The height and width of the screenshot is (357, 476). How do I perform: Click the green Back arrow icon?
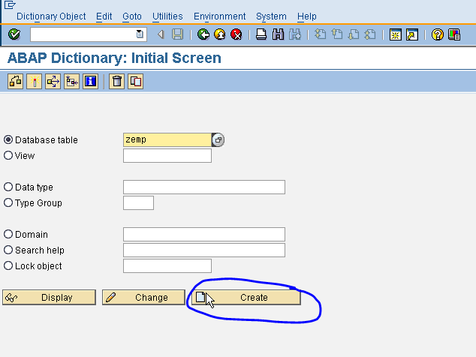203,34
